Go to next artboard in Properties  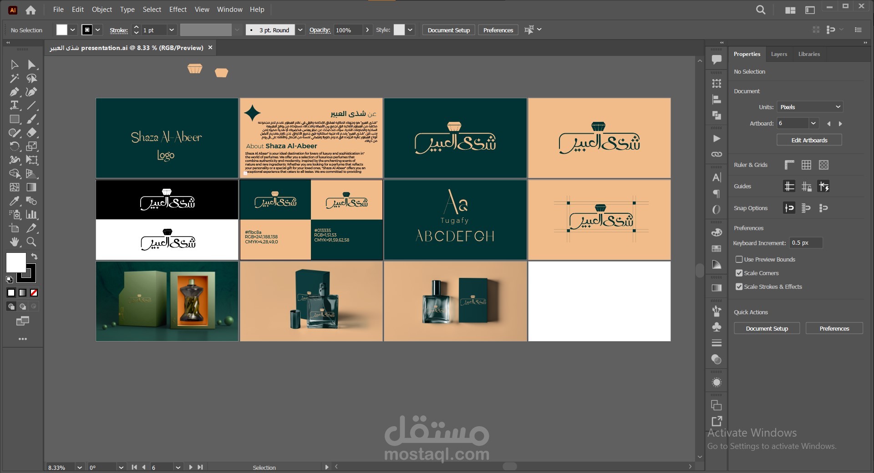[x=840, y=124]
